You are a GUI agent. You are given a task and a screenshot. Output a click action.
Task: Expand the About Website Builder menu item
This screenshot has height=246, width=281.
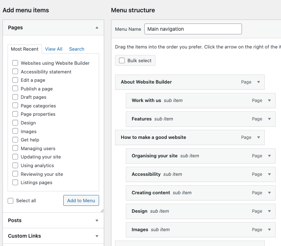[x=258, y=82]
